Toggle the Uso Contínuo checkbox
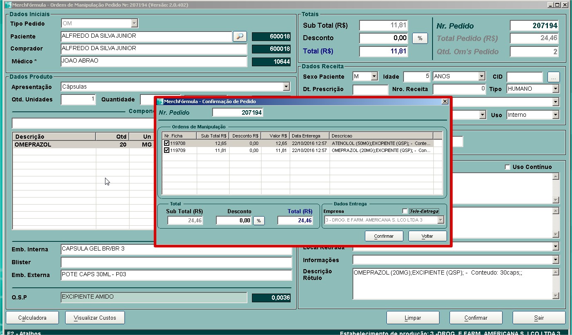 point(507,167)
